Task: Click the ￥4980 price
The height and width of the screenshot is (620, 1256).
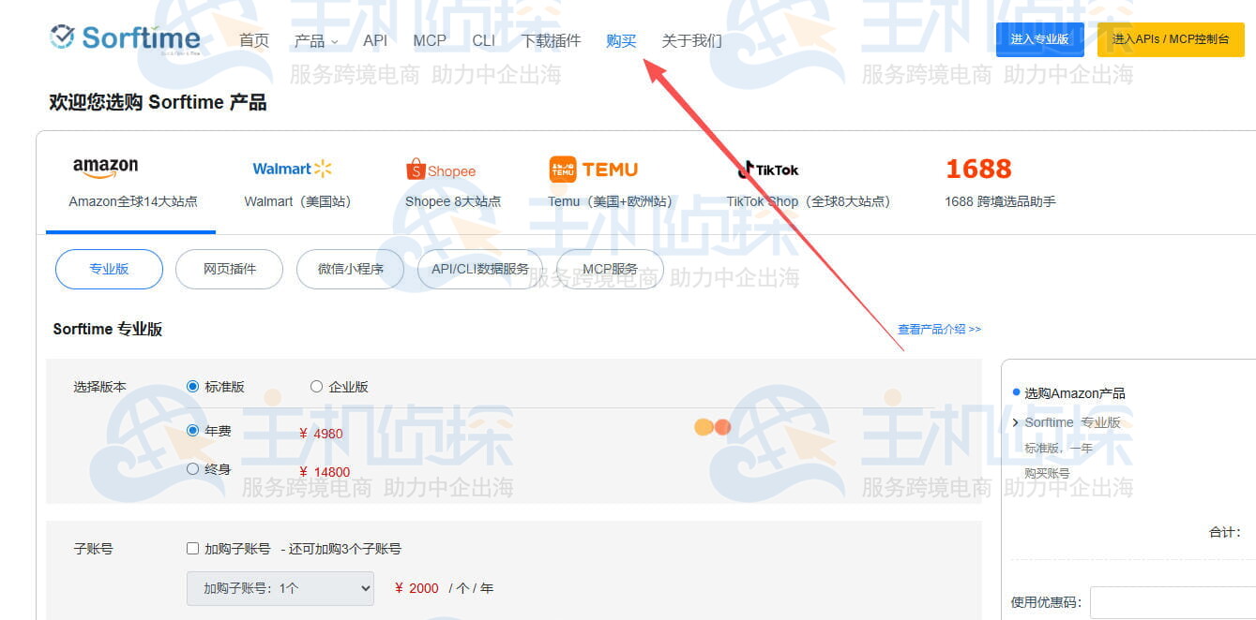Action: click(x=321, y=434)
